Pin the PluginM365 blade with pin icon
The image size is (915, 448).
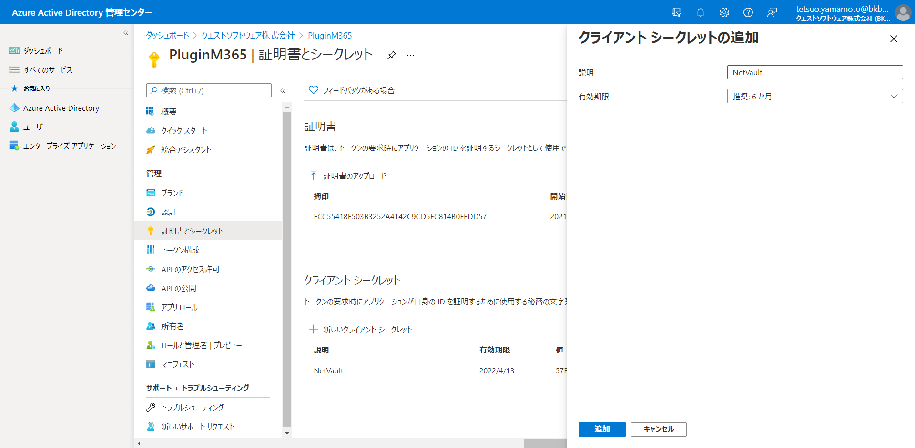pos(391,55)
